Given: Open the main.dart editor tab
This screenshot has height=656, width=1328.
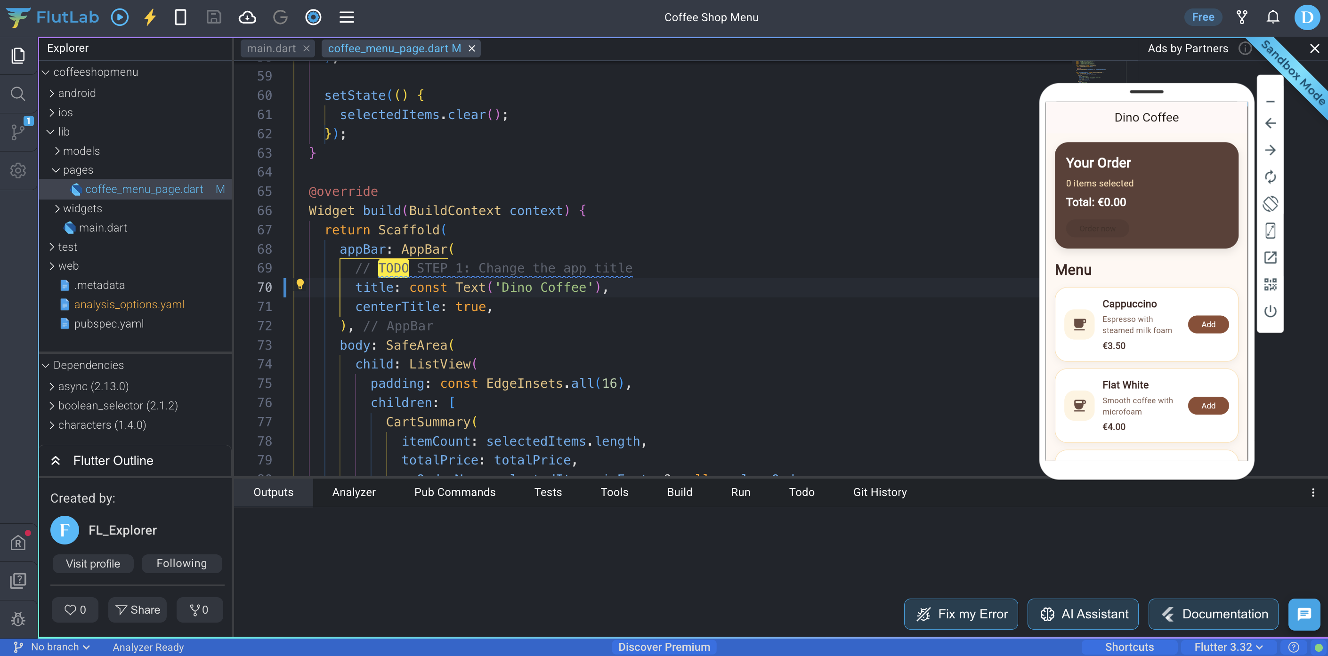Looking at the screenshot, I should [x=271, y=48].
